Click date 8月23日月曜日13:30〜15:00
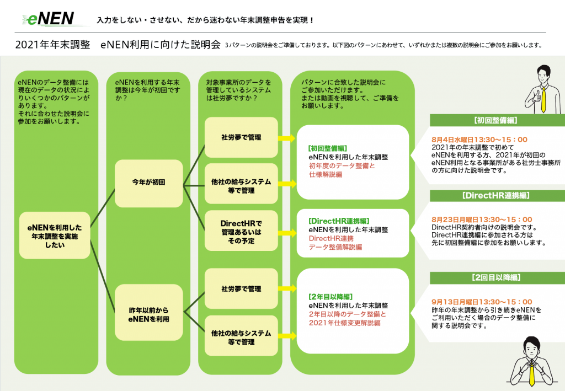Image resolution: width=565 pixels, height=391 pixels. [x=482, y=219]
